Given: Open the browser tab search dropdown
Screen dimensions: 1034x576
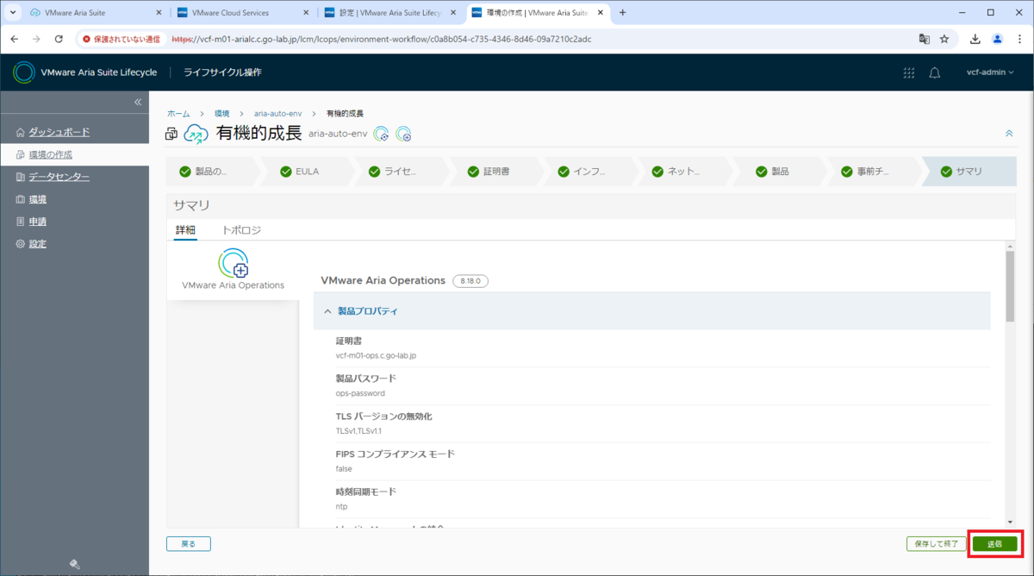Looking at the screenshot, I should pyautogui.click(x=12, y=13).
